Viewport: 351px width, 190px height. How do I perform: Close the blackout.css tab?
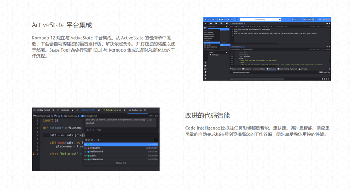[125, 110]
